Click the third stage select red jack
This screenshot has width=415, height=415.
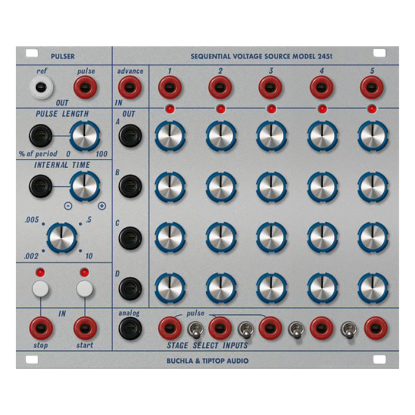(x=270, y=328)
